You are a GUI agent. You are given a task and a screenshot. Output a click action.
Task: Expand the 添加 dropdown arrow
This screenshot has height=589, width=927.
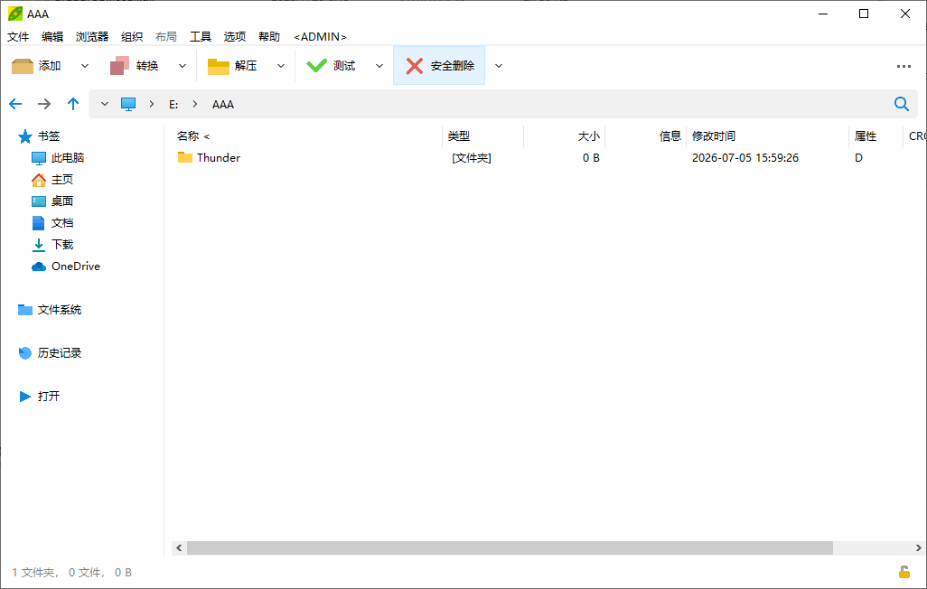(85, 66)
